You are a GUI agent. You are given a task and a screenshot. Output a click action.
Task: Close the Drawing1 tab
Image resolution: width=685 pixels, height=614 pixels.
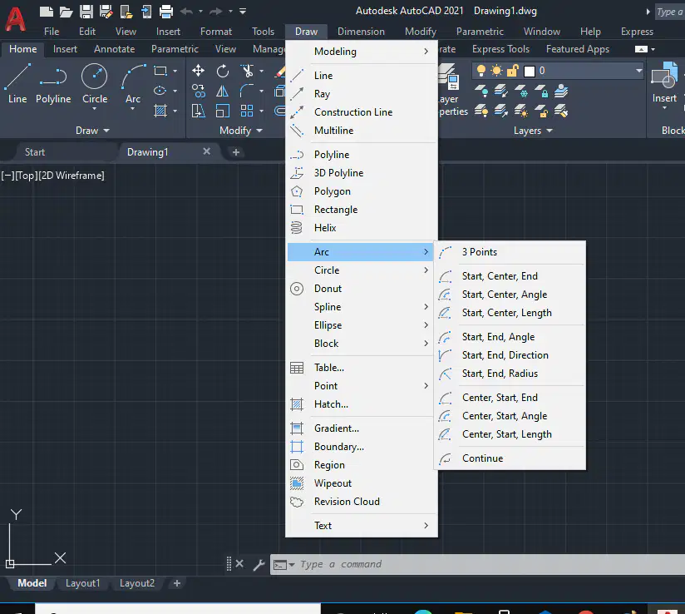(207, 151)
